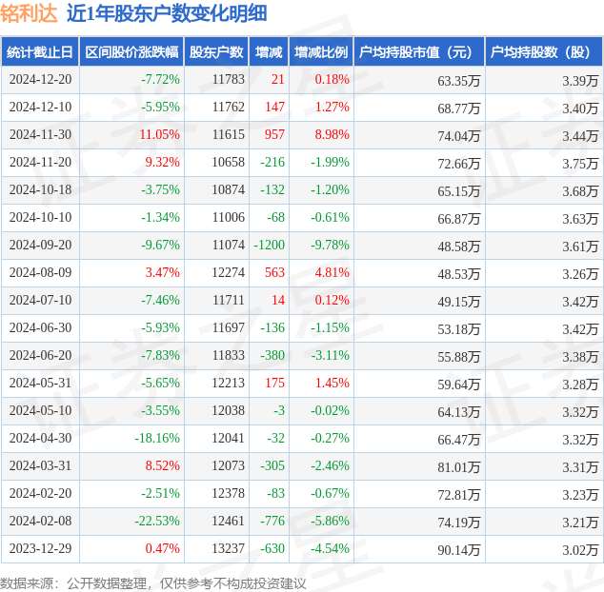This screenshot has width=604, height=592.
Task: Click the date cell 2024-02-20
Action: (40, 493)
